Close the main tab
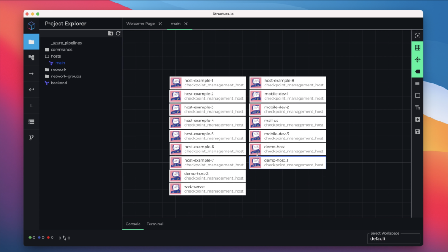The image size is (448, 252). (185, 24)
